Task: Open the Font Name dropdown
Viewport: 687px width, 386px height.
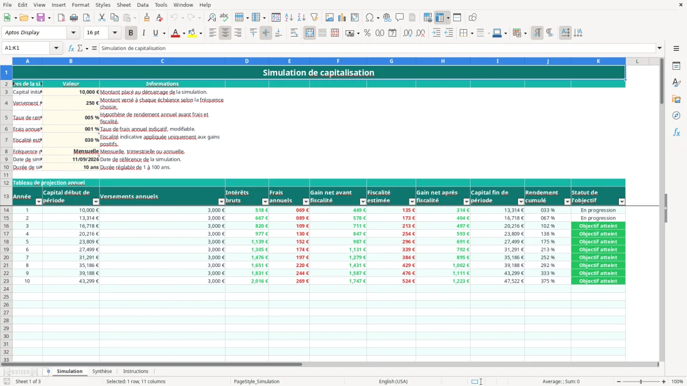Action: 73,33
